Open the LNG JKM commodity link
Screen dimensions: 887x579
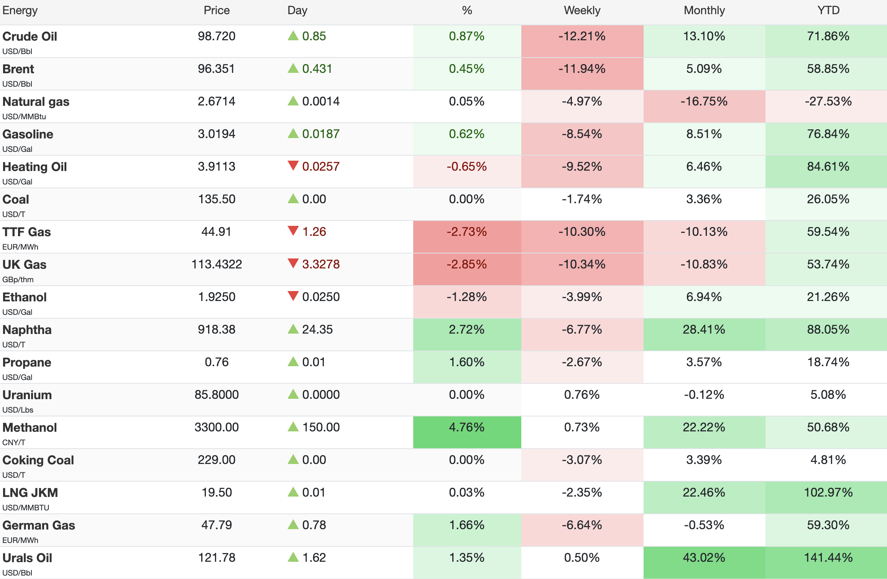click(x=30, y=493)
